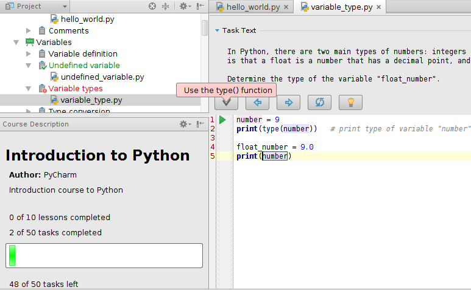Click the refresh task button
471x290 pixels.
click(x=320, y=103)
